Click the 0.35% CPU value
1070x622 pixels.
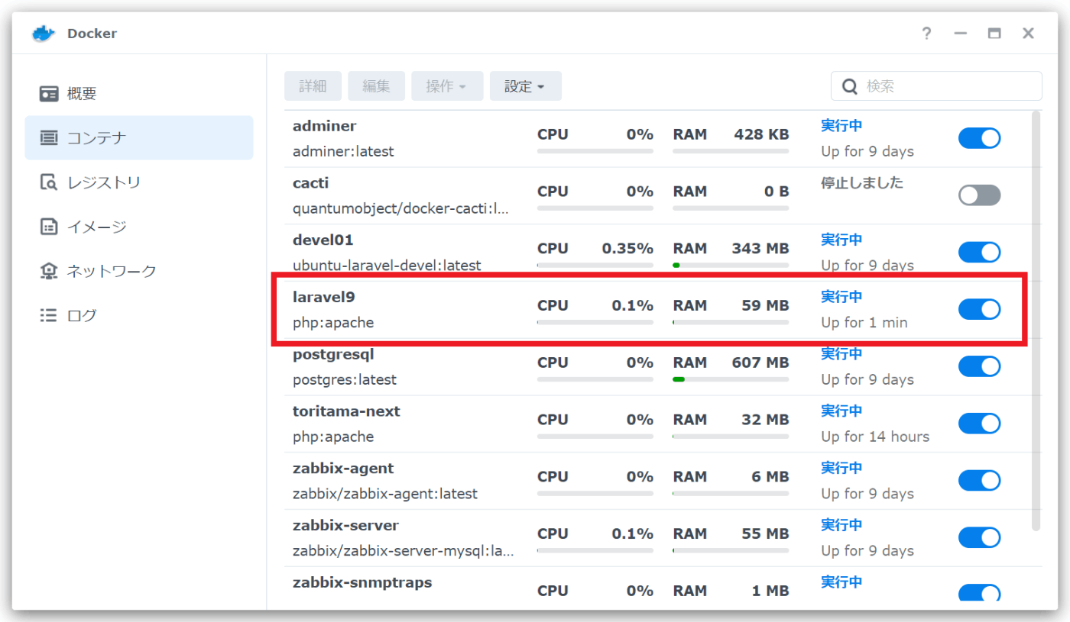627,249
